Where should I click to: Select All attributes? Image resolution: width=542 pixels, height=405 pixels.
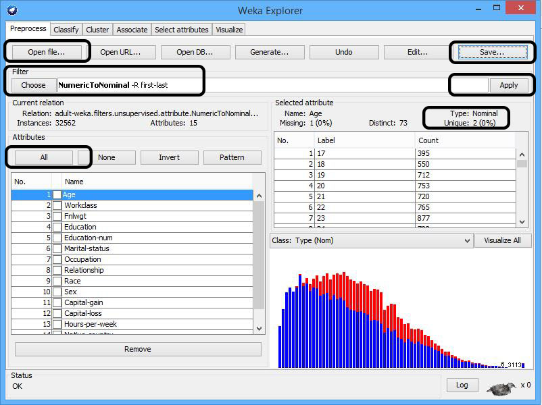(42, 157)
